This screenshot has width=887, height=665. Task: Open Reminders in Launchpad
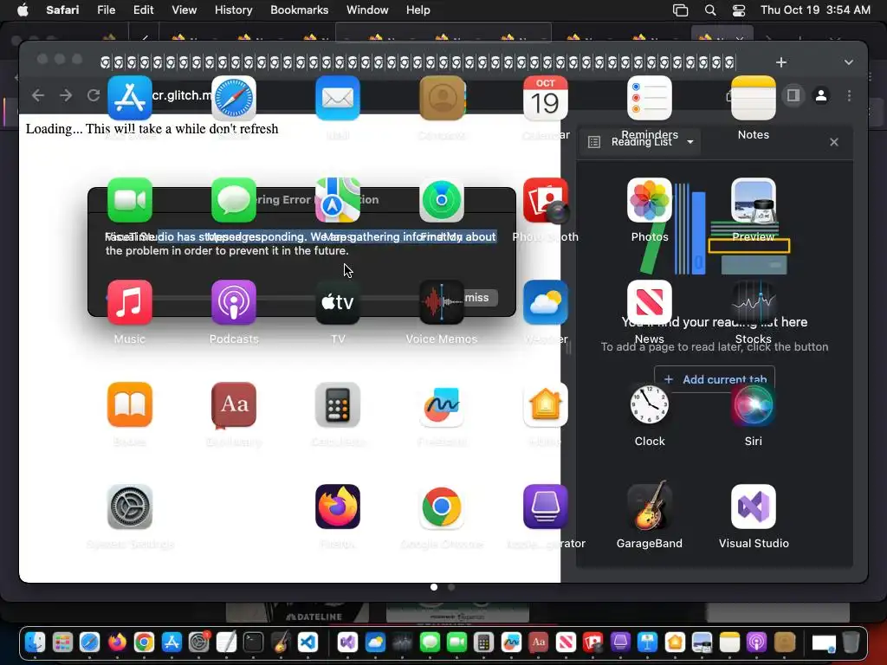click(x=650, y=98)
